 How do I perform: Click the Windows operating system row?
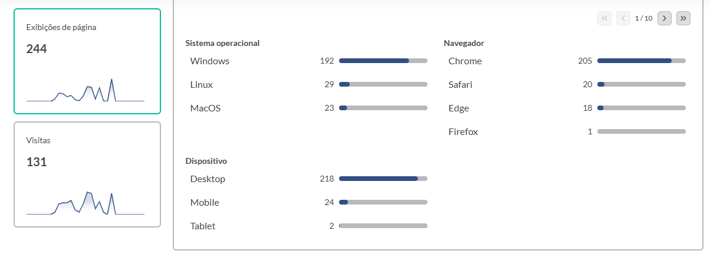click(x=210, y=61)
